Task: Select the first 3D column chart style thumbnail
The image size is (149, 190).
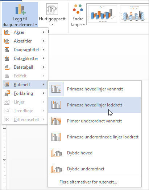Action: tap(103, 14)
